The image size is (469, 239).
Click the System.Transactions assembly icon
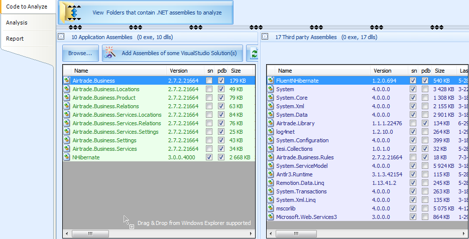point(271,191)
